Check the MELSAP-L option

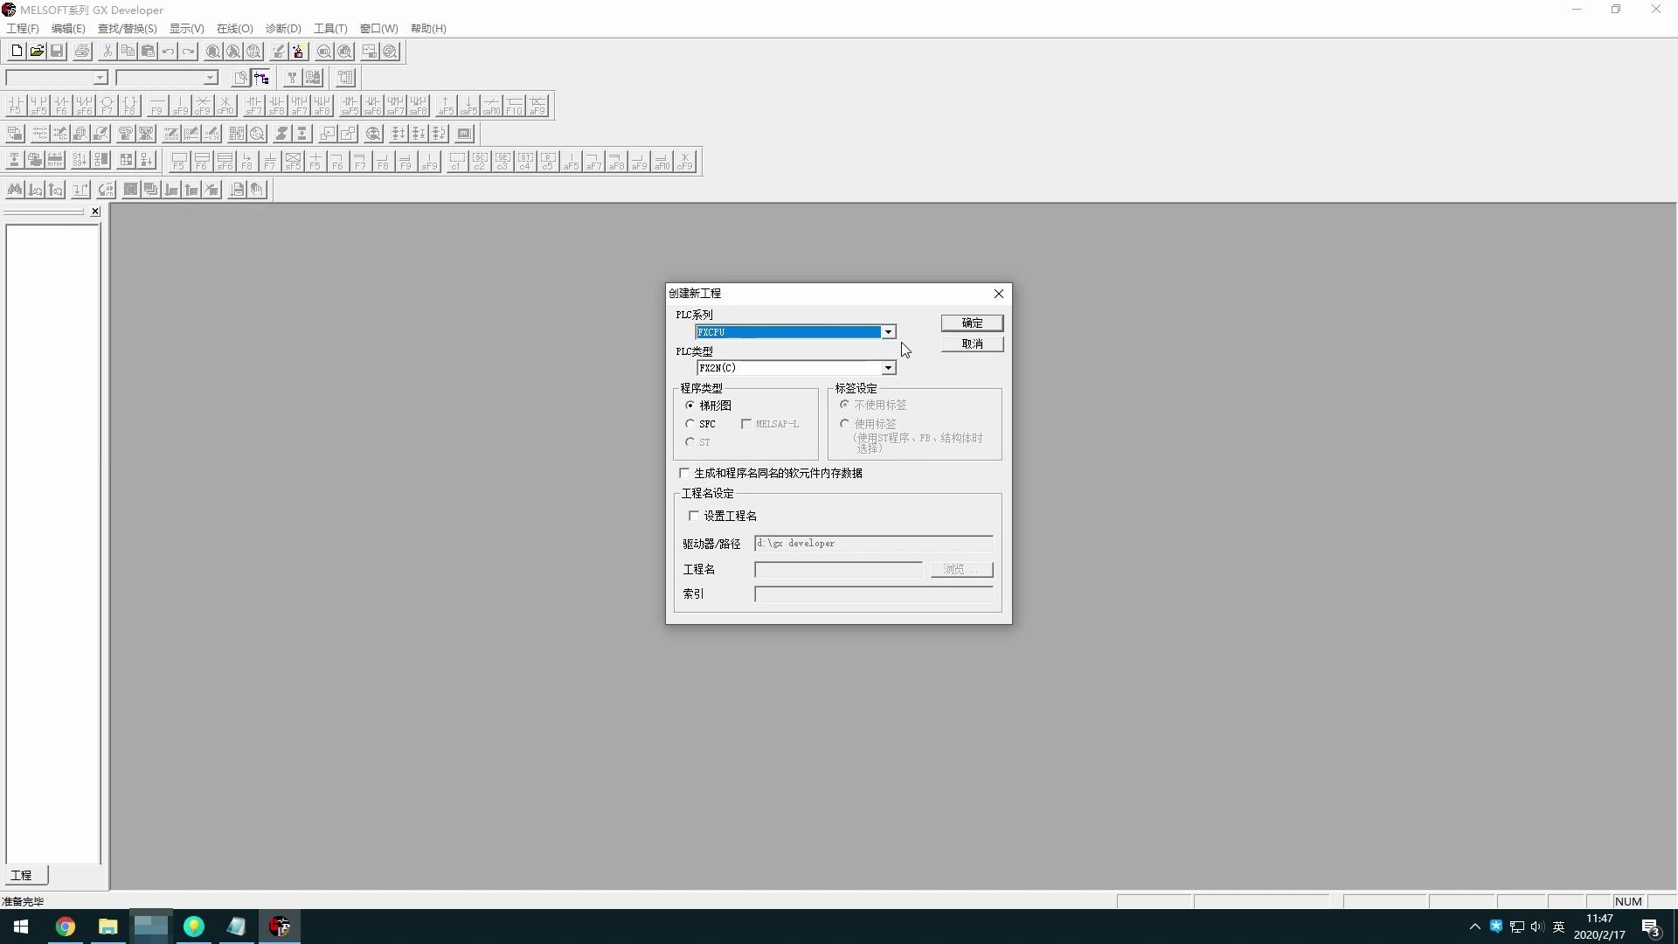tap(746, 424)
